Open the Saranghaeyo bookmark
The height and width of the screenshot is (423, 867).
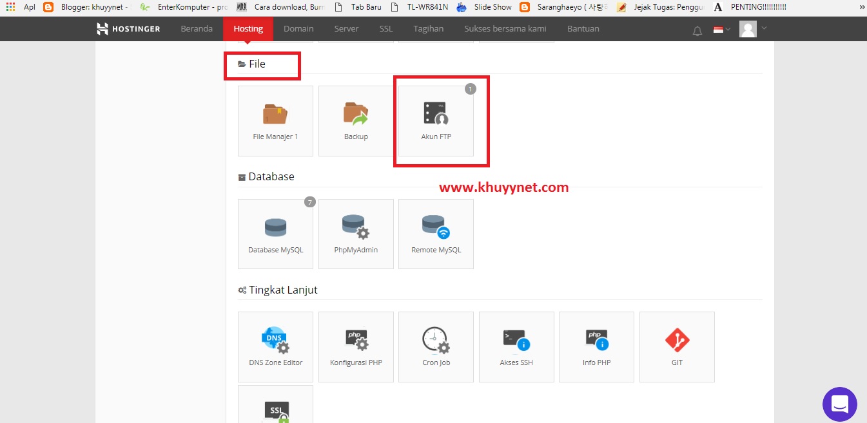point(564,7)
